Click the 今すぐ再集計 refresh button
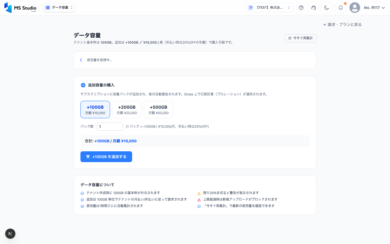The image size is (390, 244). [300, 38]
